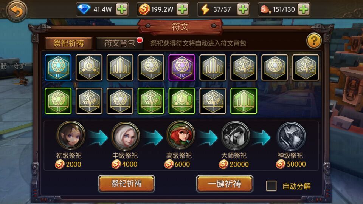This screenshot has width=363, height=204.
Task: Select the locked 神级祭祀 portrait
Action: tap(291, 136)
